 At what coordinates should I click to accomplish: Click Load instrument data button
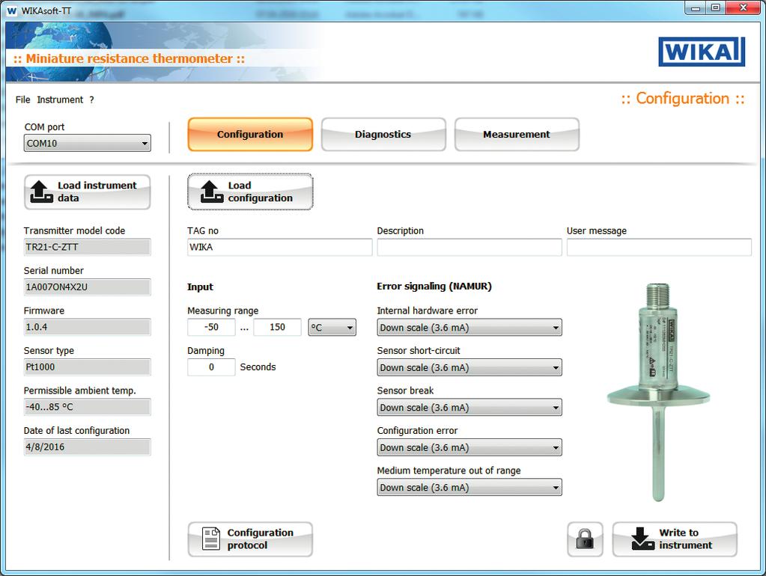pos(88,192)
